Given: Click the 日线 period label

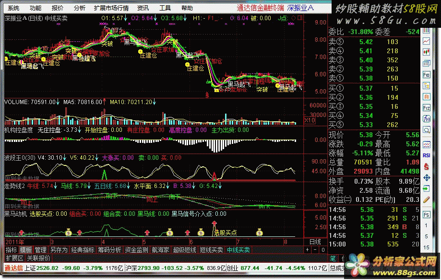Looking at the screenshot, I should click(x=315, y=242).
